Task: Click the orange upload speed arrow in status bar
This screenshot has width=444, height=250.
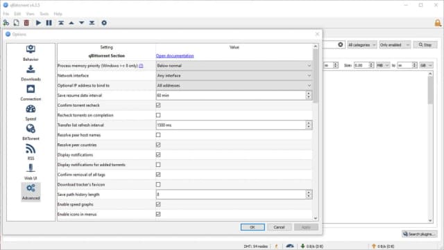Action: tap(374, 246)
